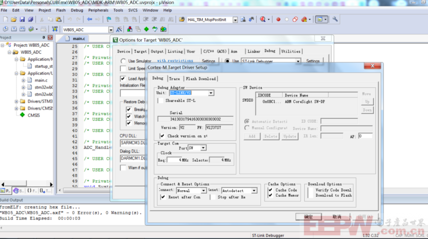This screenshot has width=428, height=239.
Task: Start debug session with magnifier d icon
Action: click(263, 20)
